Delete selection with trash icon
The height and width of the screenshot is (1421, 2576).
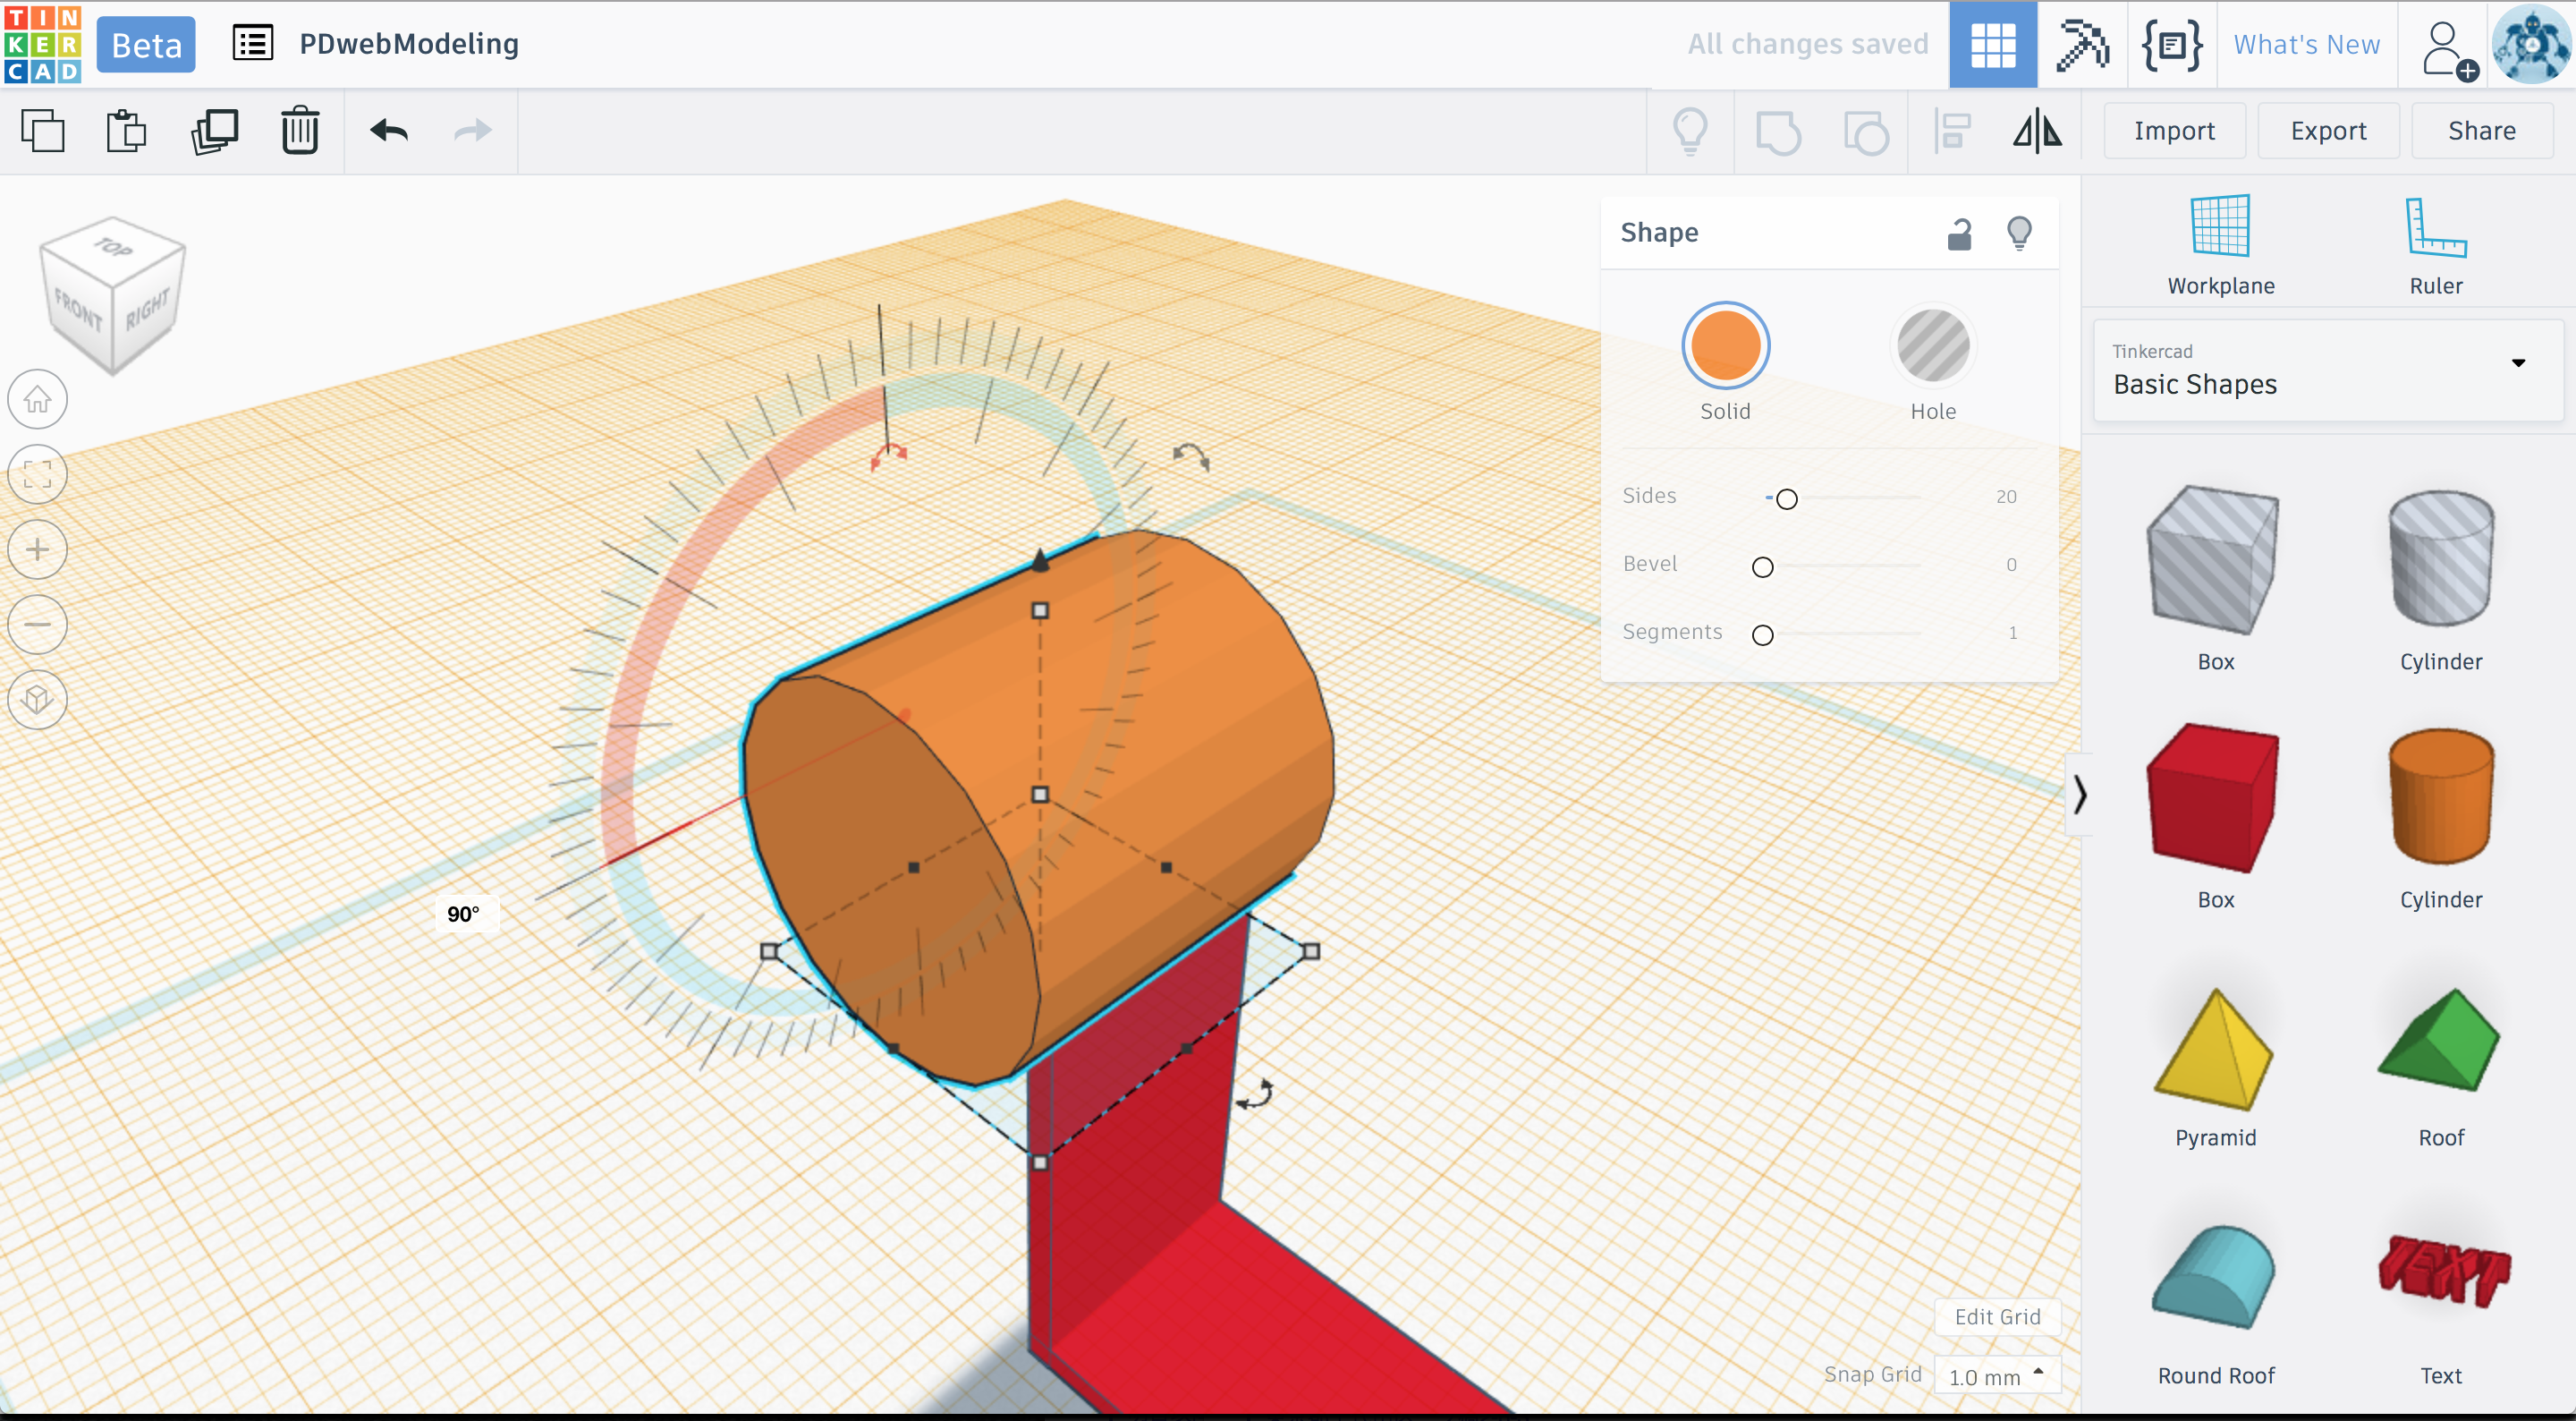[x=299, y=131]
